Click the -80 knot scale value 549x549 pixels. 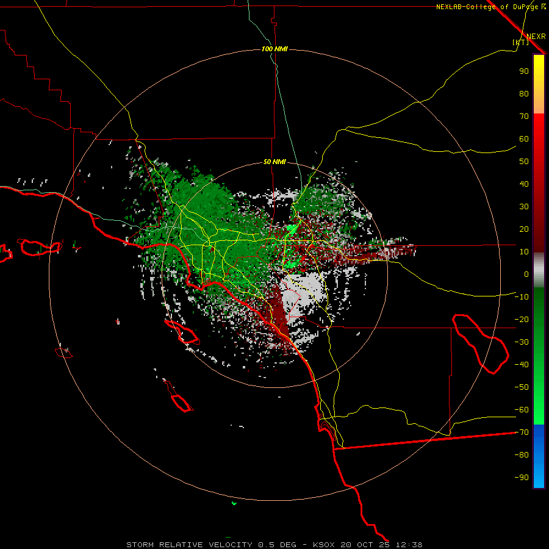click(x=522, y=455)
